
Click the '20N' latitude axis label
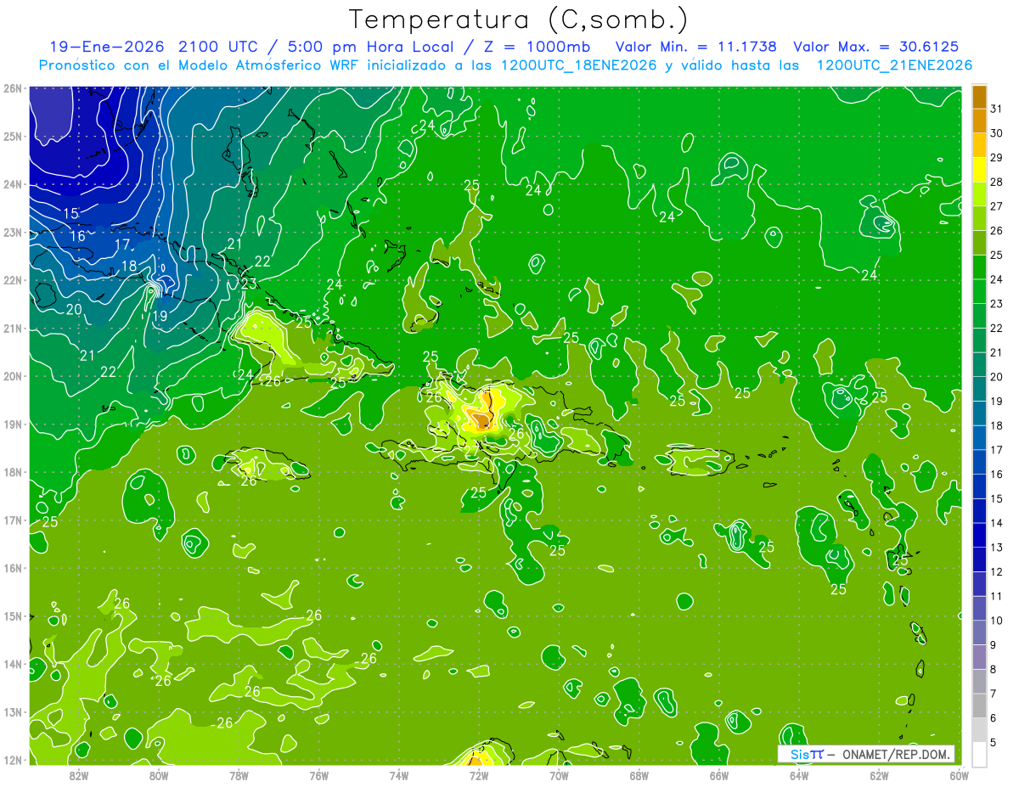(x=13, y=376)
